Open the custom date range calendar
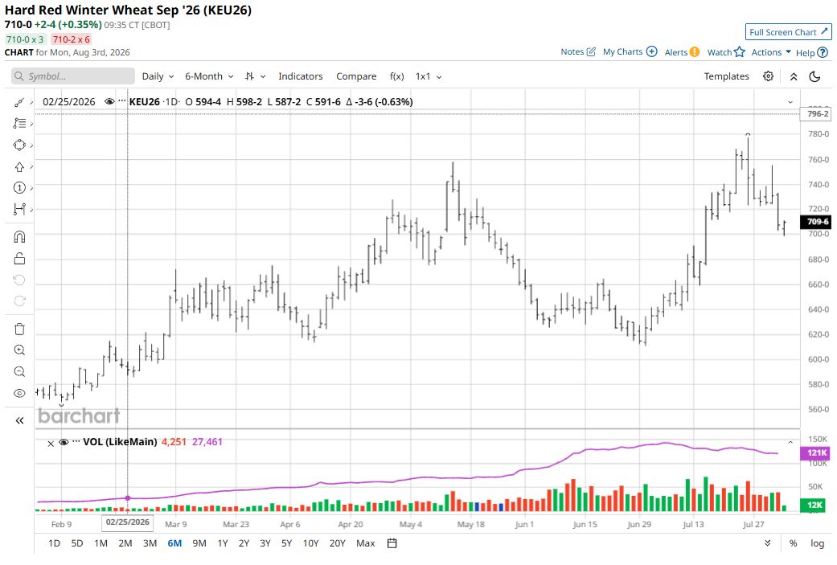The width and height of the screenshot is (837, 565). 392,543
